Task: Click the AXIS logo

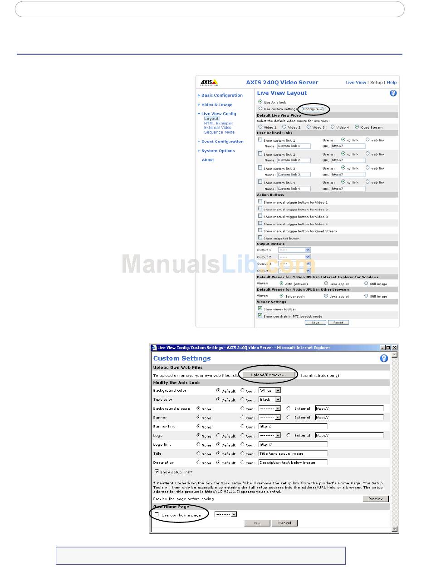Action: tap(209, 82)
